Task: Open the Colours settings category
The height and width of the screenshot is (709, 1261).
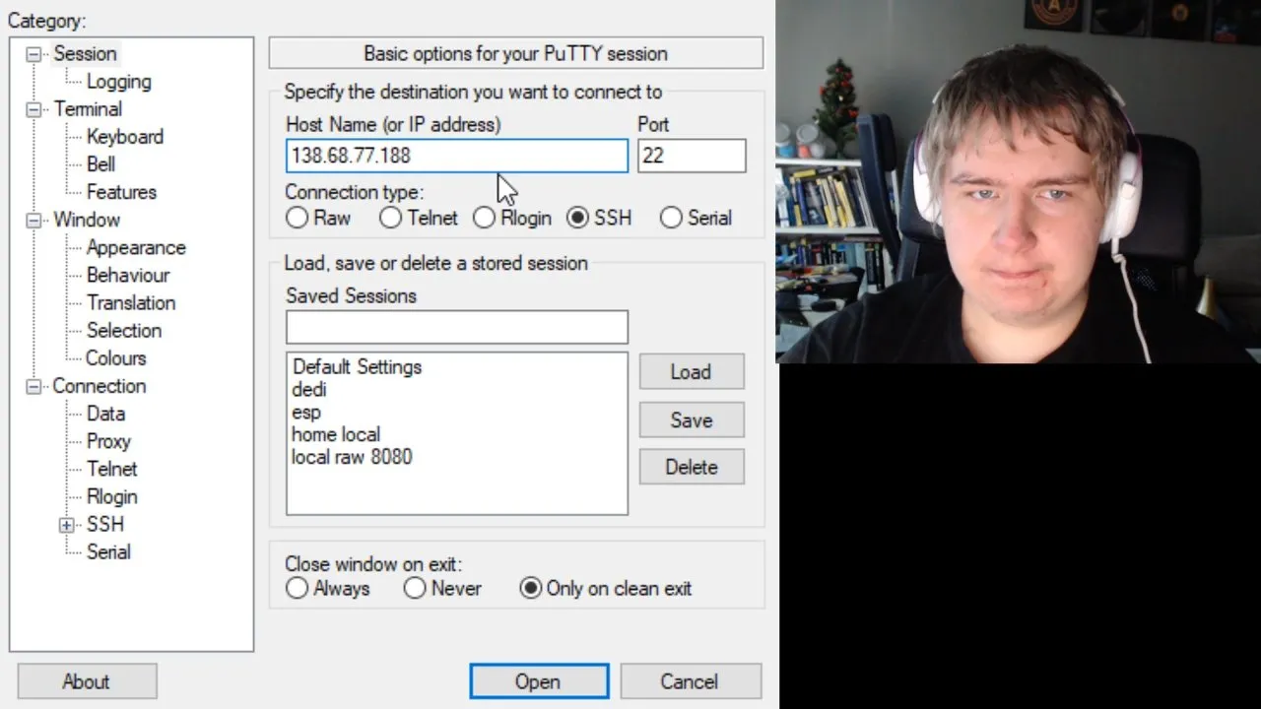Action: coord(116,358)
